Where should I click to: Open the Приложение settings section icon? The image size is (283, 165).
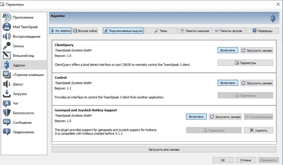[7, 17]
